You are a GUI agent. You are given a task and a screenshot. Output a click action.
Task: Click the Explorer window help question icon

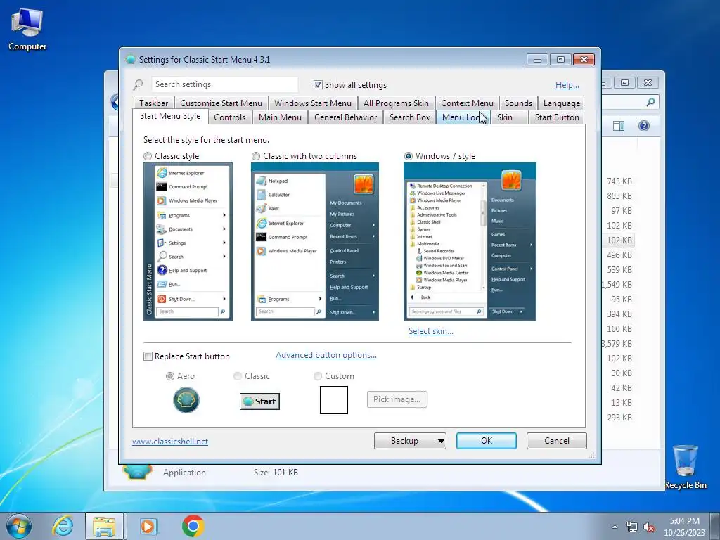click(644, 126)
